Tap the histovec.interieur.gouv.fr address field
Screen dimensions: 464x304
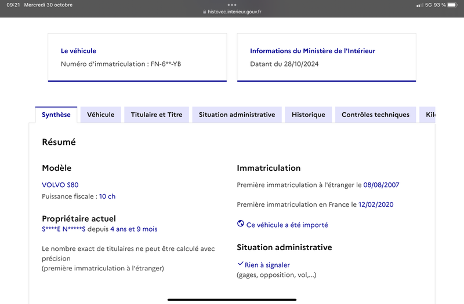(x=232, y=12)
